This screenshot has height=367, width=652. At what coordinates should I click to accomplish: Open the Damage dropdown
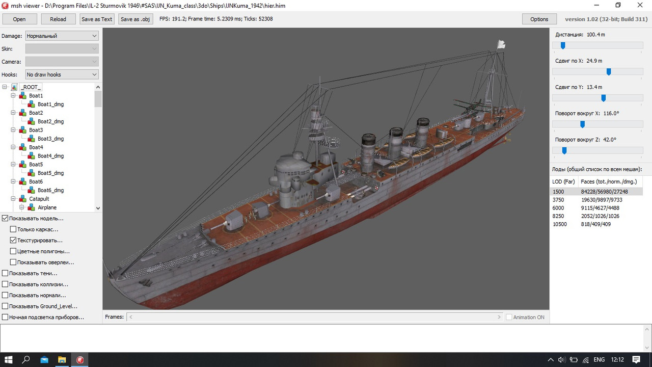pyautogui.click(x=62, y=36)
